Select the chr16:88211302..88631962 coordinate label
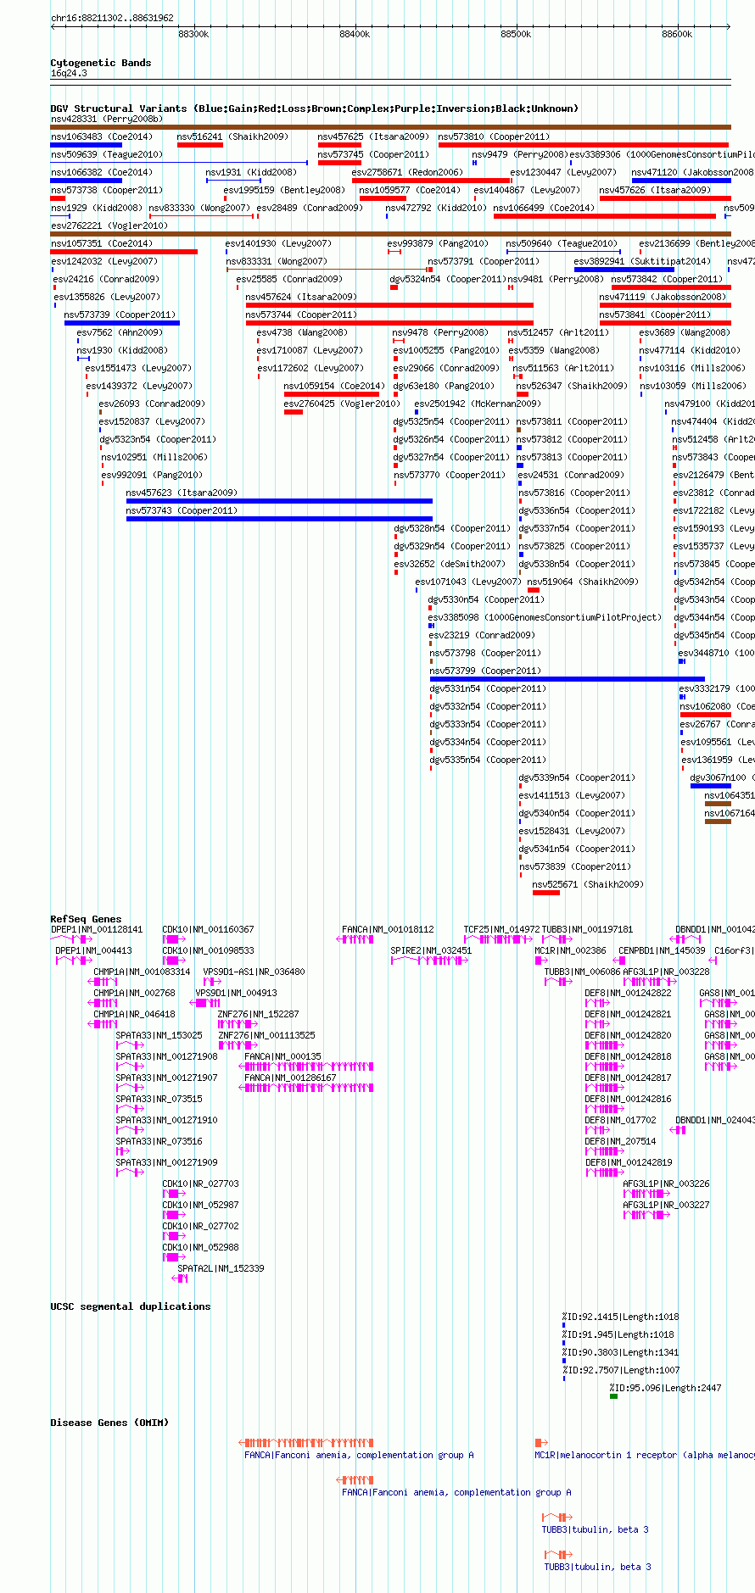The image size is (755, 1593). click(112, 18)
